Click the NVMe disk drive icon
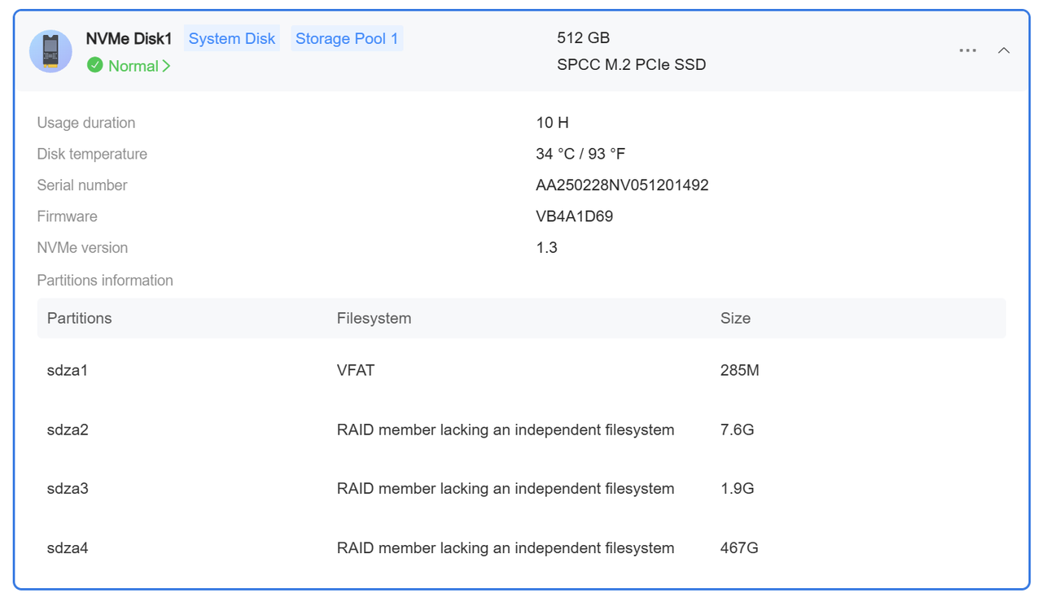This screenshot has width=1042, height=606. coord(50,51)
